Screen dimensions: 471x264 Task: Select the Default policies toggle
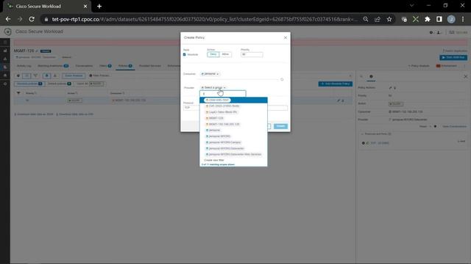[60, 84]
